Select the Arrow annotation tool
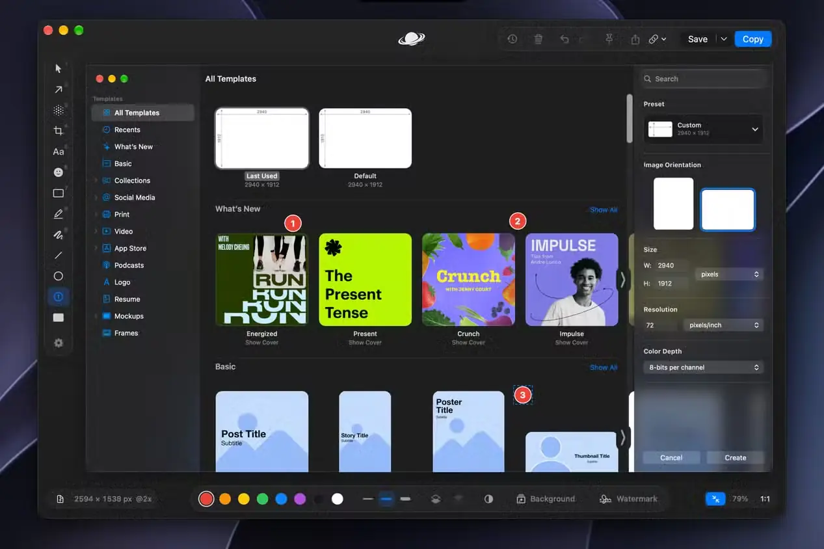 59,90
